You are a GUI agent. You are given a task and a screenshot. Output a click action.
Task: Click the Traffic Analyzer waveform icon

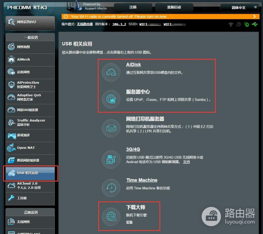tap(11, 122)
